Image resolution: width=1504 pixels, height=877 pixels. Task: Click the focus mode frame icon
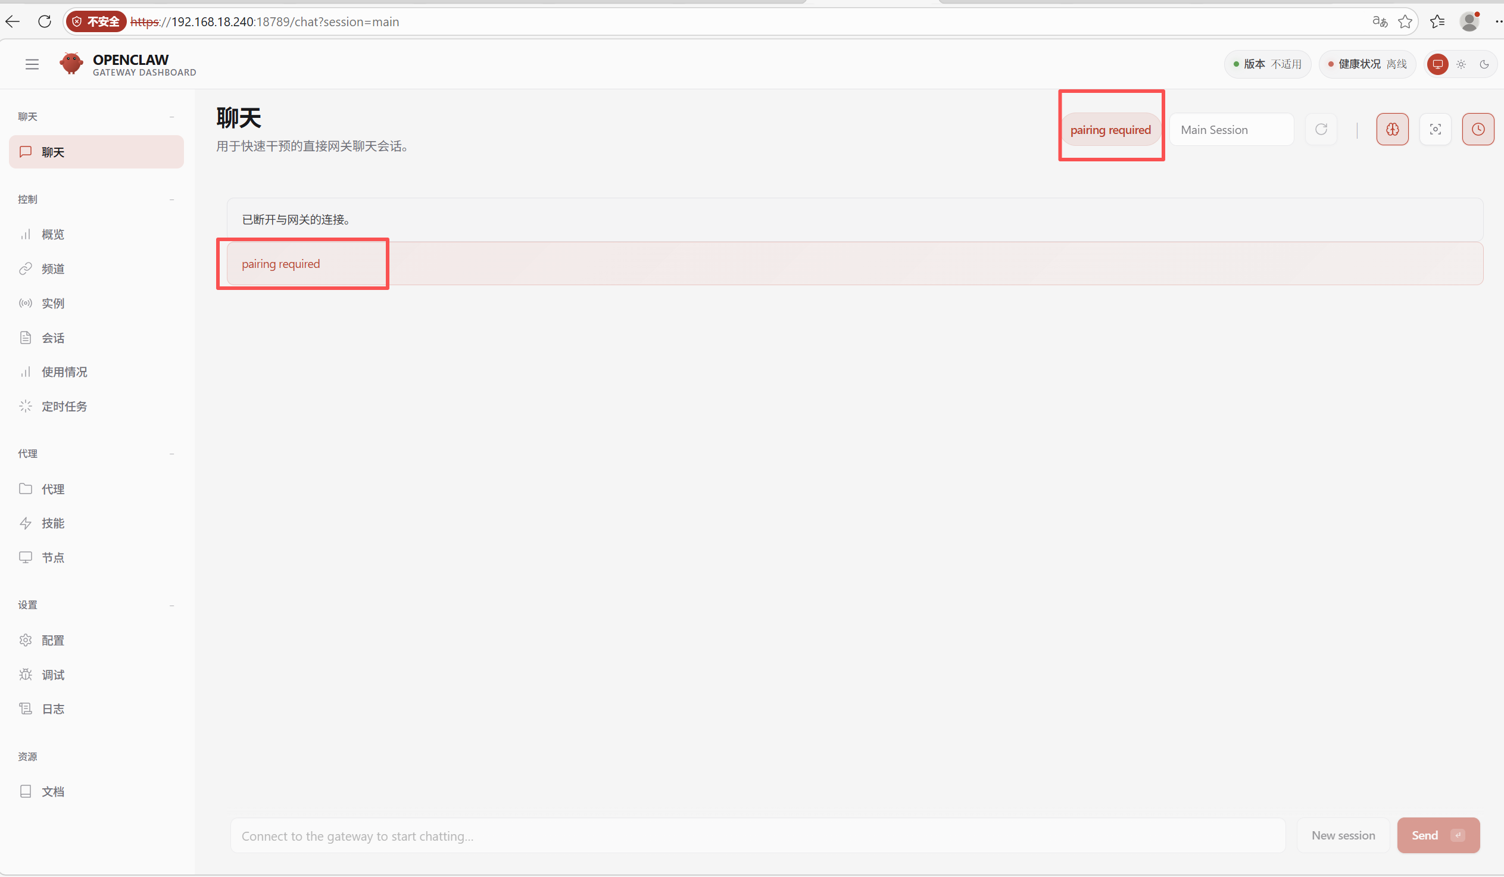coord(1435,129)
